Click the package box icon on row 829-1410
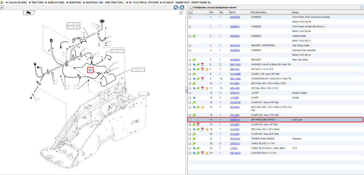The image size is (364, 175). point(207,69)
